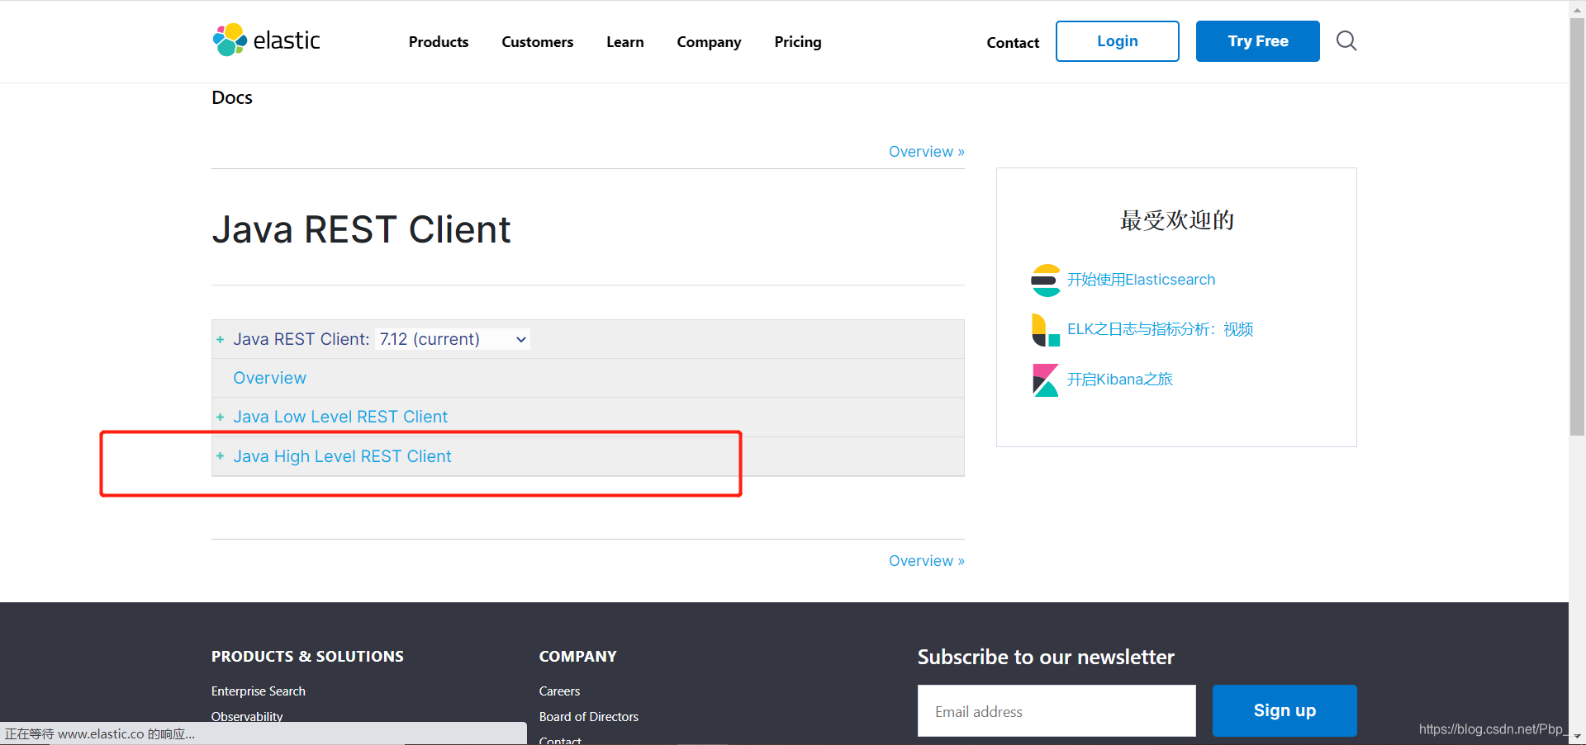Open the ELK之日志与指标分析 video link

point(1160,329)
